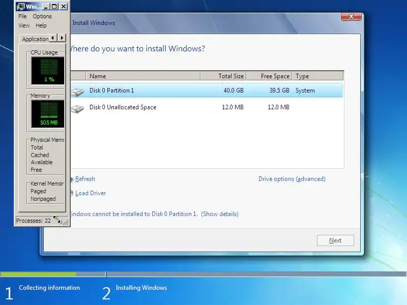
Task: Click the 39.5 GB free space cell
Action: pos(279,90)
